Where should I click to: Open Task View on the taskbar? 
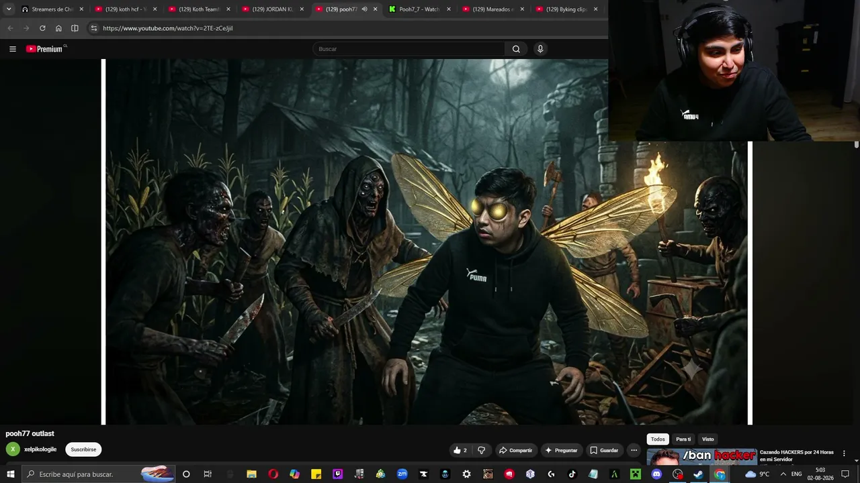(208, 474)
